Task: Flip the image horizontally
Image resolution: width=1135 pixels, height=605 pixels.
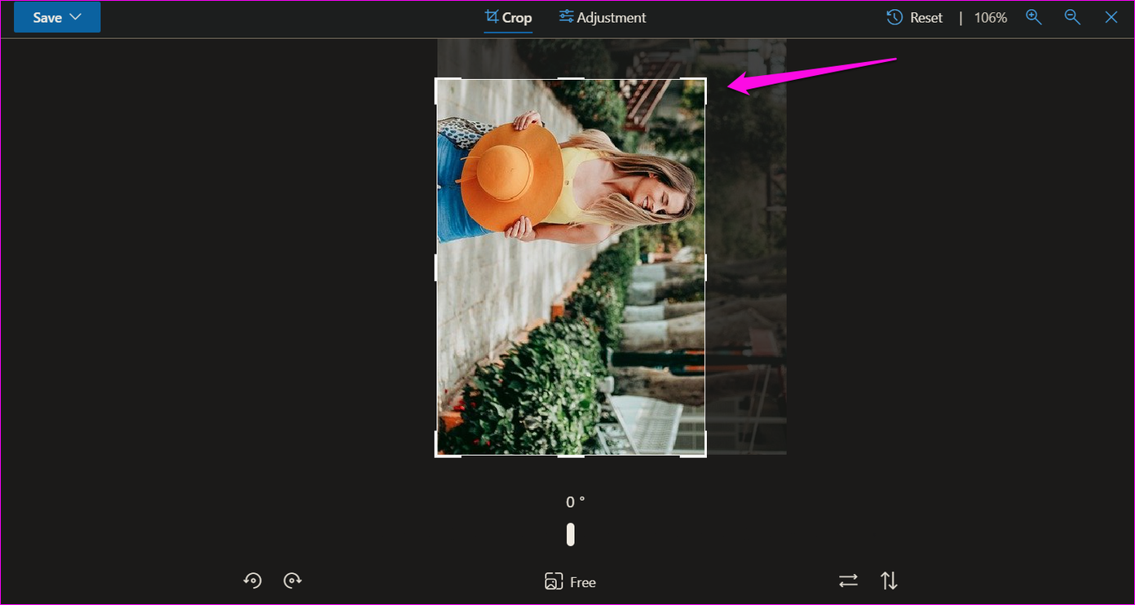Action: [x=849, y=581]
